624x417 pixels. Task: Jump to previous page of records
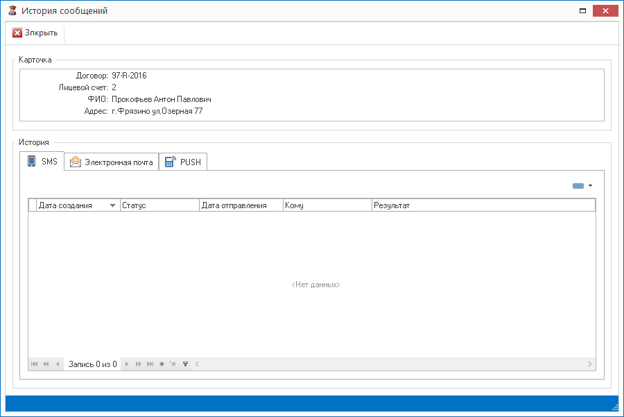[x=46, y=364]
